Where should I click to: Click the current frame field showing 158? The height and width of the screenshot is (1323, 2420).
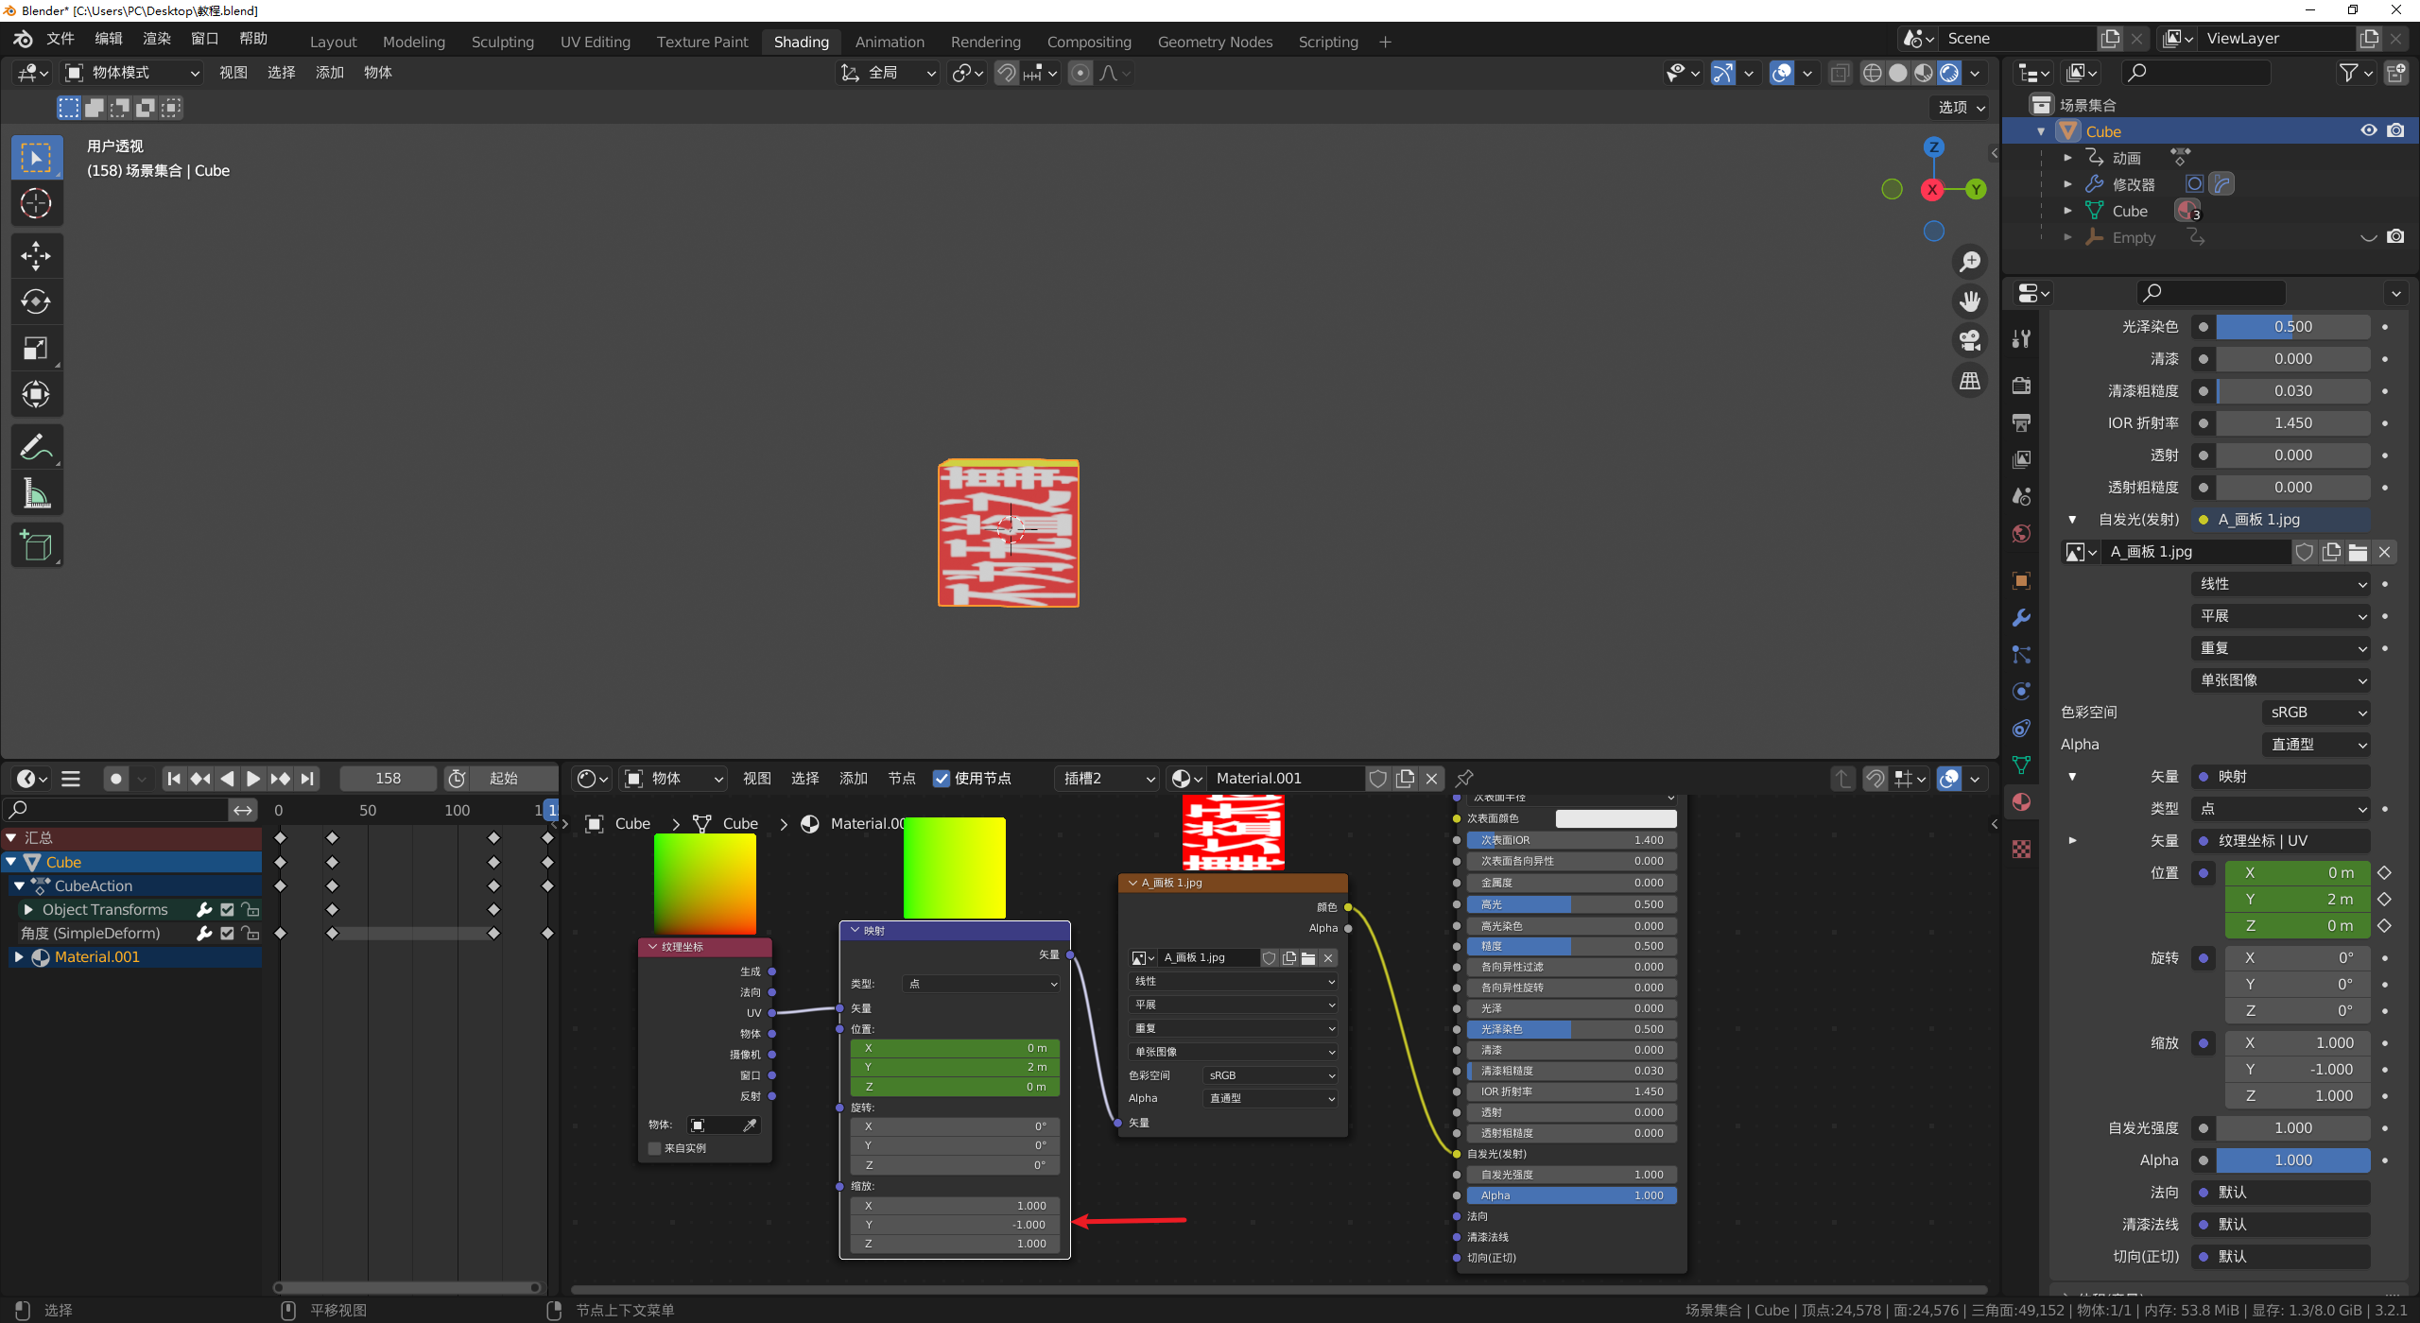pyautogui.click(x=388, y=779)
